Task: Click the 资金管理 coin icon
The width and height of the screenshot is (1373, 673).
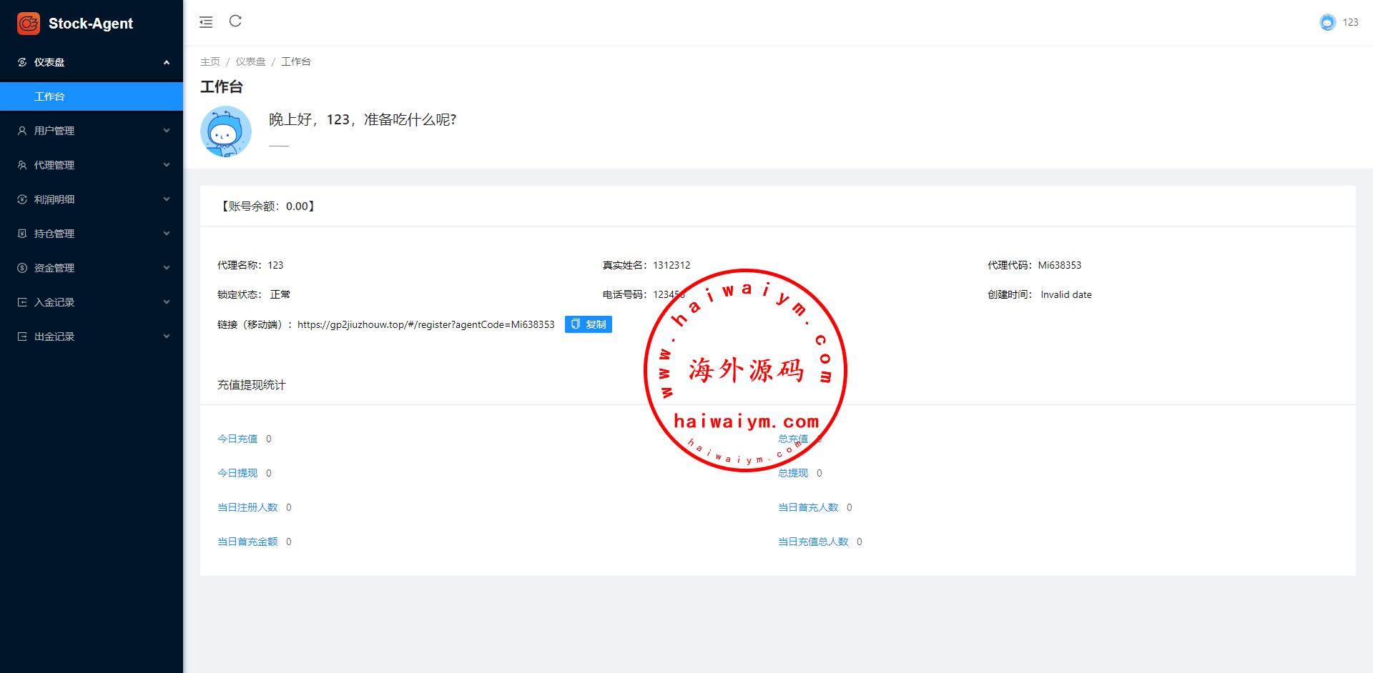Action: pyautogui.click(x=22, y=268)
